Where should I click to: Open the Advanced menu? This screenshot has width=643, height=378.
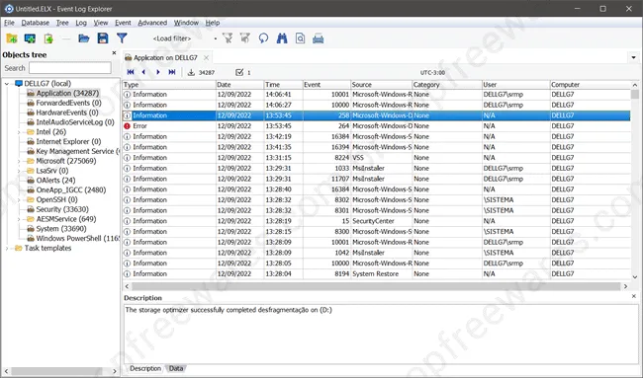(152, 23)
